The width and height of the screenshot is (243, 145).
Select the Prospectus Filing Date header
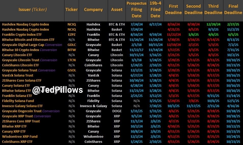click(x=136, y=10)
